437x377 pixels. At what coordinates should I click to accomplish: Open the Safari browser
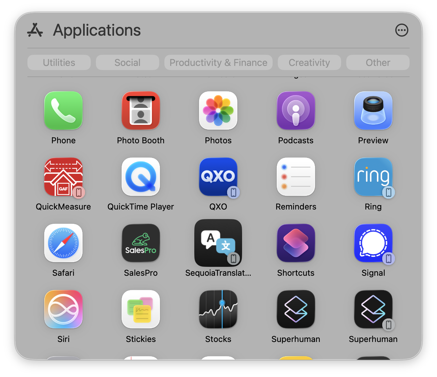(x=63, y=243)
